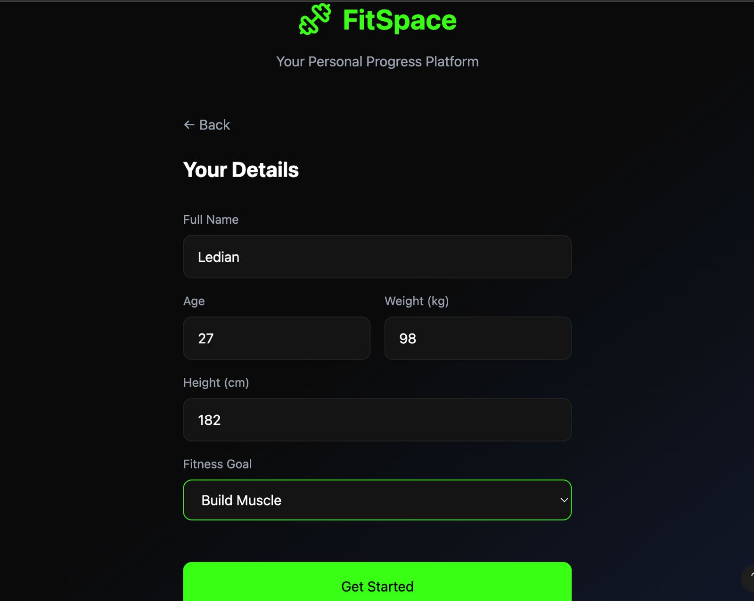The height and width of the screenshot is (601, 754).
Task: Expand options with the dropdown chevron arrow
Action: (564, 500)
